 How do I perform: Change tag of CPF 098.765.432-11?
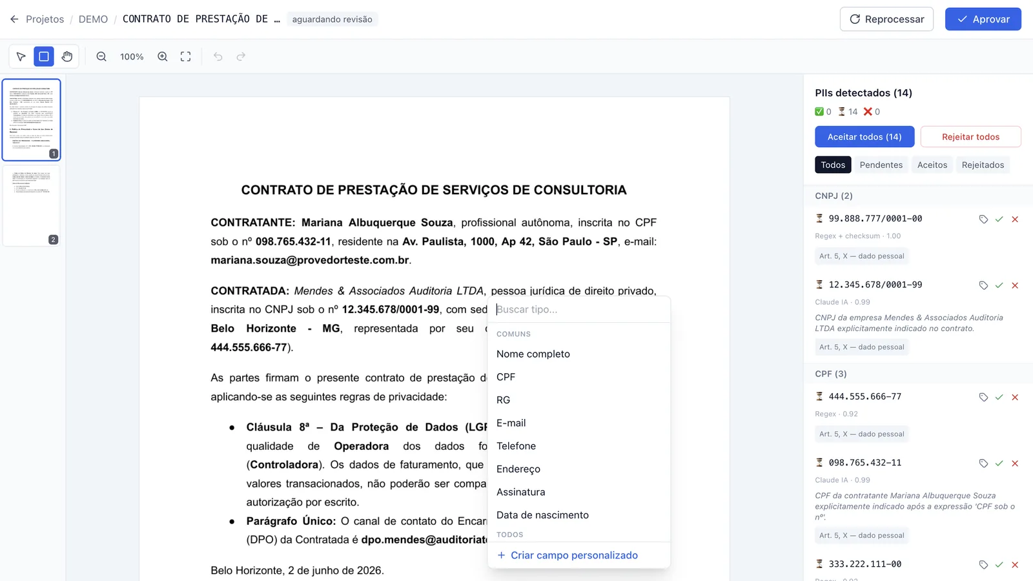pyautogui.click(x=983, y=464)
